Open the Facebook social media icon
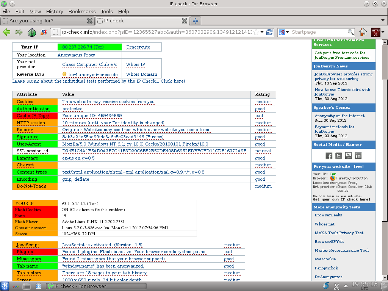The height and width of the screenshot is (291, 388). 329,156
